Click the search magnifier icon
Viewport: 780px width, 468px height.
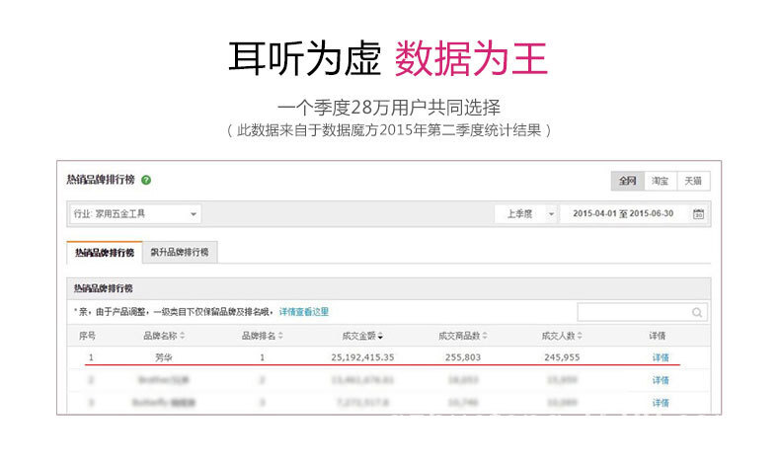(x=697, y=312)
